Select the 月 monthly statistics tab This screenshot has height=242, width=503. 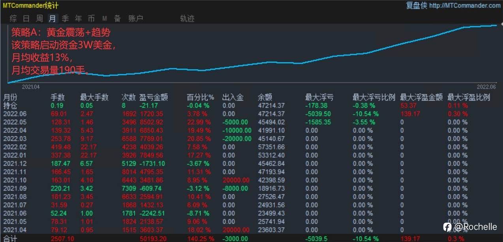(53, 18)
